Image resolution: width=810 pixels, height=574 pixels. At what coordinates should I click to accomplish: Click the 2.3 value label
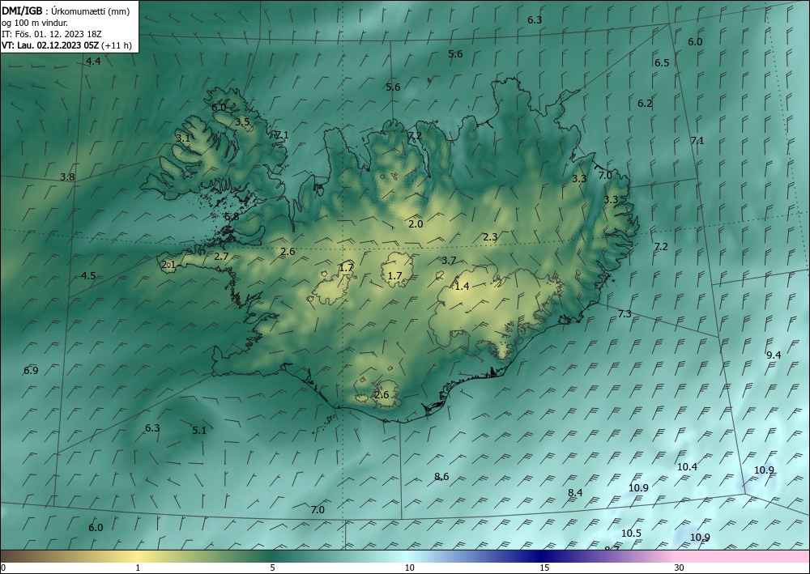click(x=490, y=237)
